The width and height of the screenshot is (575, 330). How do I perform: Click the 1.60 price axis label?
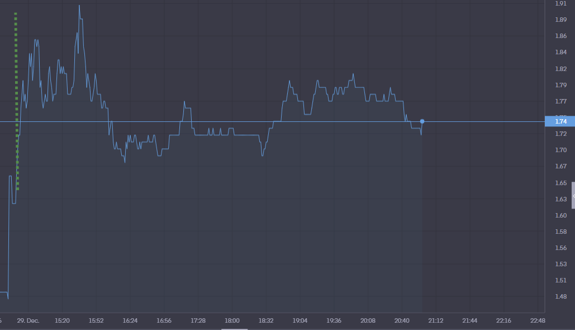pos(560,215)
